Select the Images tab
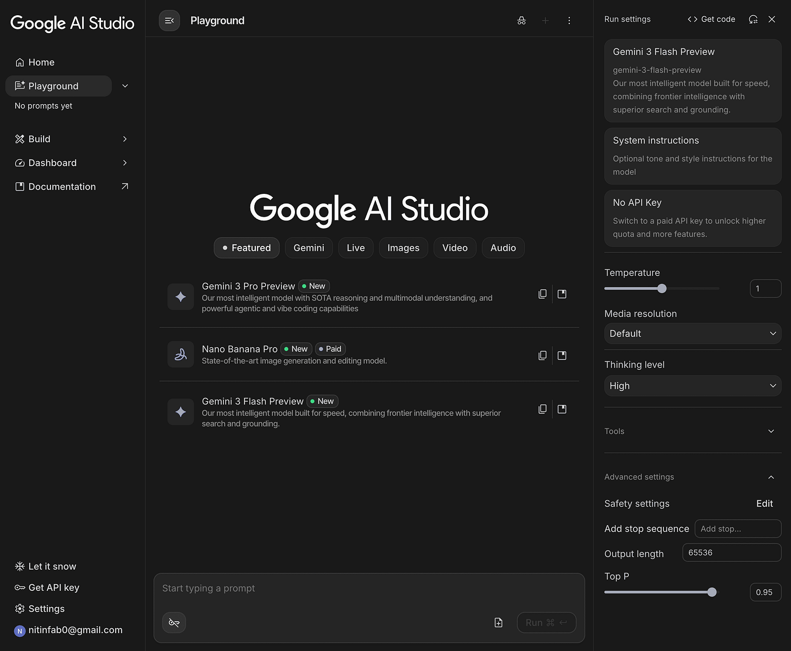The image size is (791, 651). pyautogui.click(x=403, y=248)
